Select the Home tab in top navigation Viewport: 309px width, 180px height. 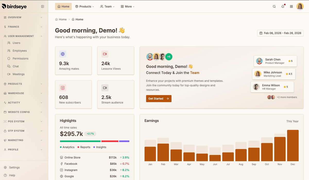click(x=63, y=6)
